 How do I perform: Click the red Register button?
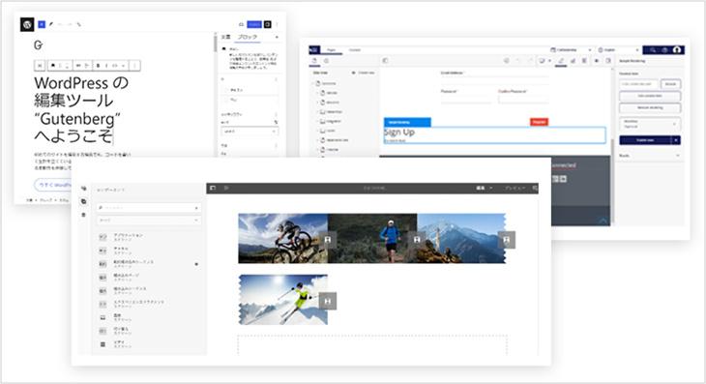[539, 122]
